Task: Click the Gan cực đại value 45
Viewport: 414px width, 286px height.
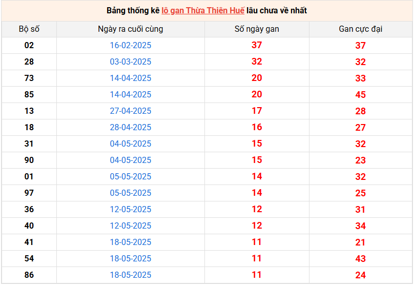Action: pos(360,95)
